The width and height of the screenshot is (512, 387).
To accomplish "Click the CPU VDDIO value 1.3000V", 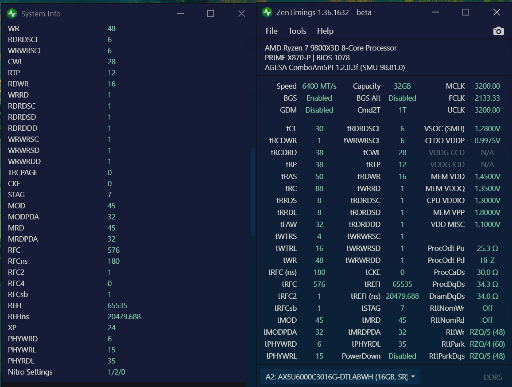I will (487, 200).
